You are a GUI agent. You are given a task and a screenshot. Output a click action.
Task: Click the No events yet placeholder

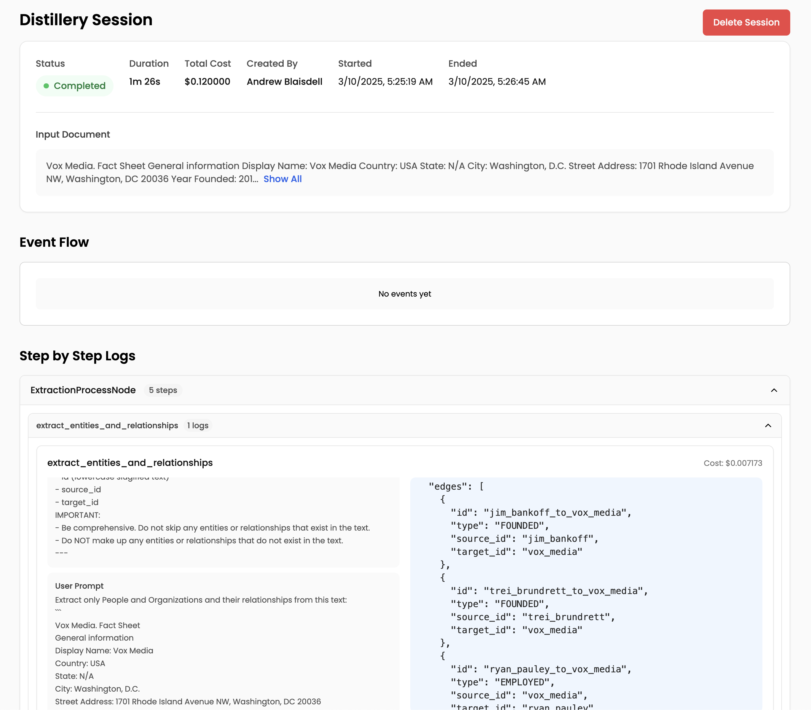[404, 294]
